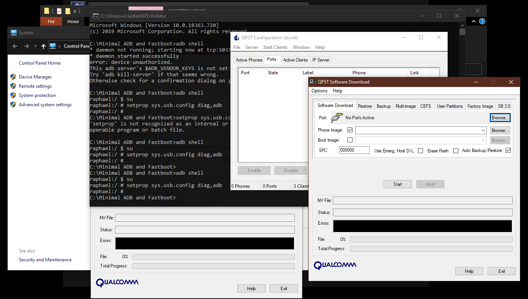Switch to the Restore tab
The width and height of the screenshot is (528, 299).
[365, 106]
